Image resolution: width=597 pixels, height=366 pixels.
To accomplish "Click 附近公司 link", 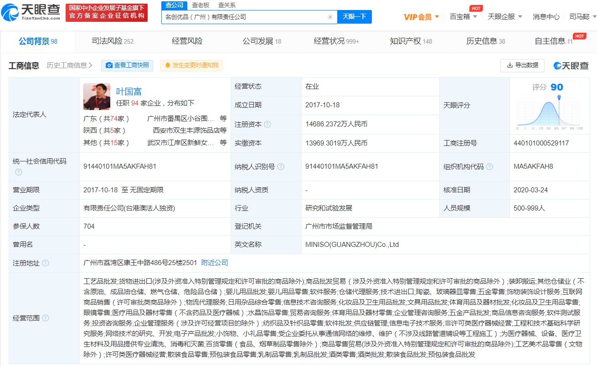I will (x=215, y=263).
